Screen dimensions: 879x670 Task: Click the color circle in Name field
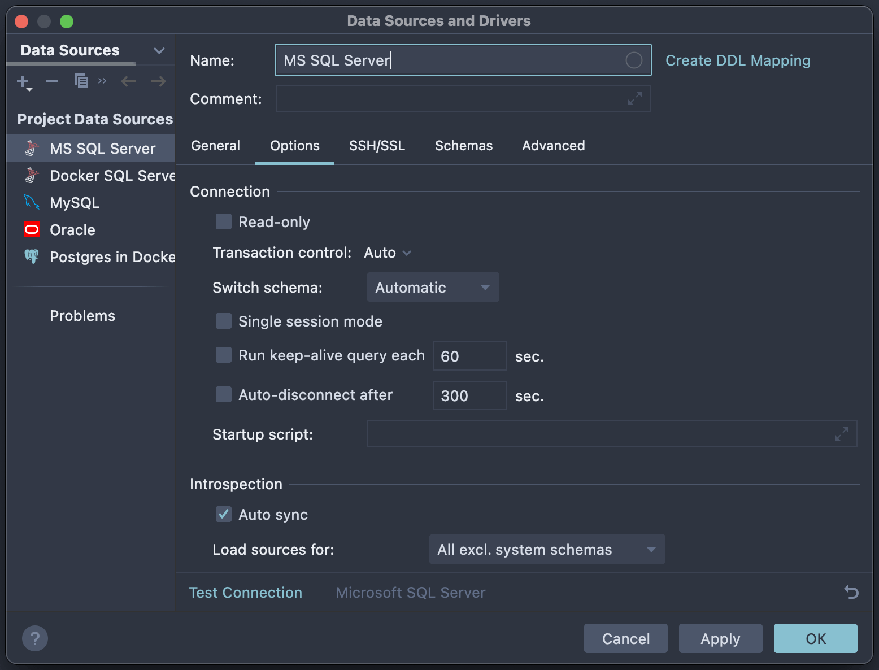(x=634, y=60)
